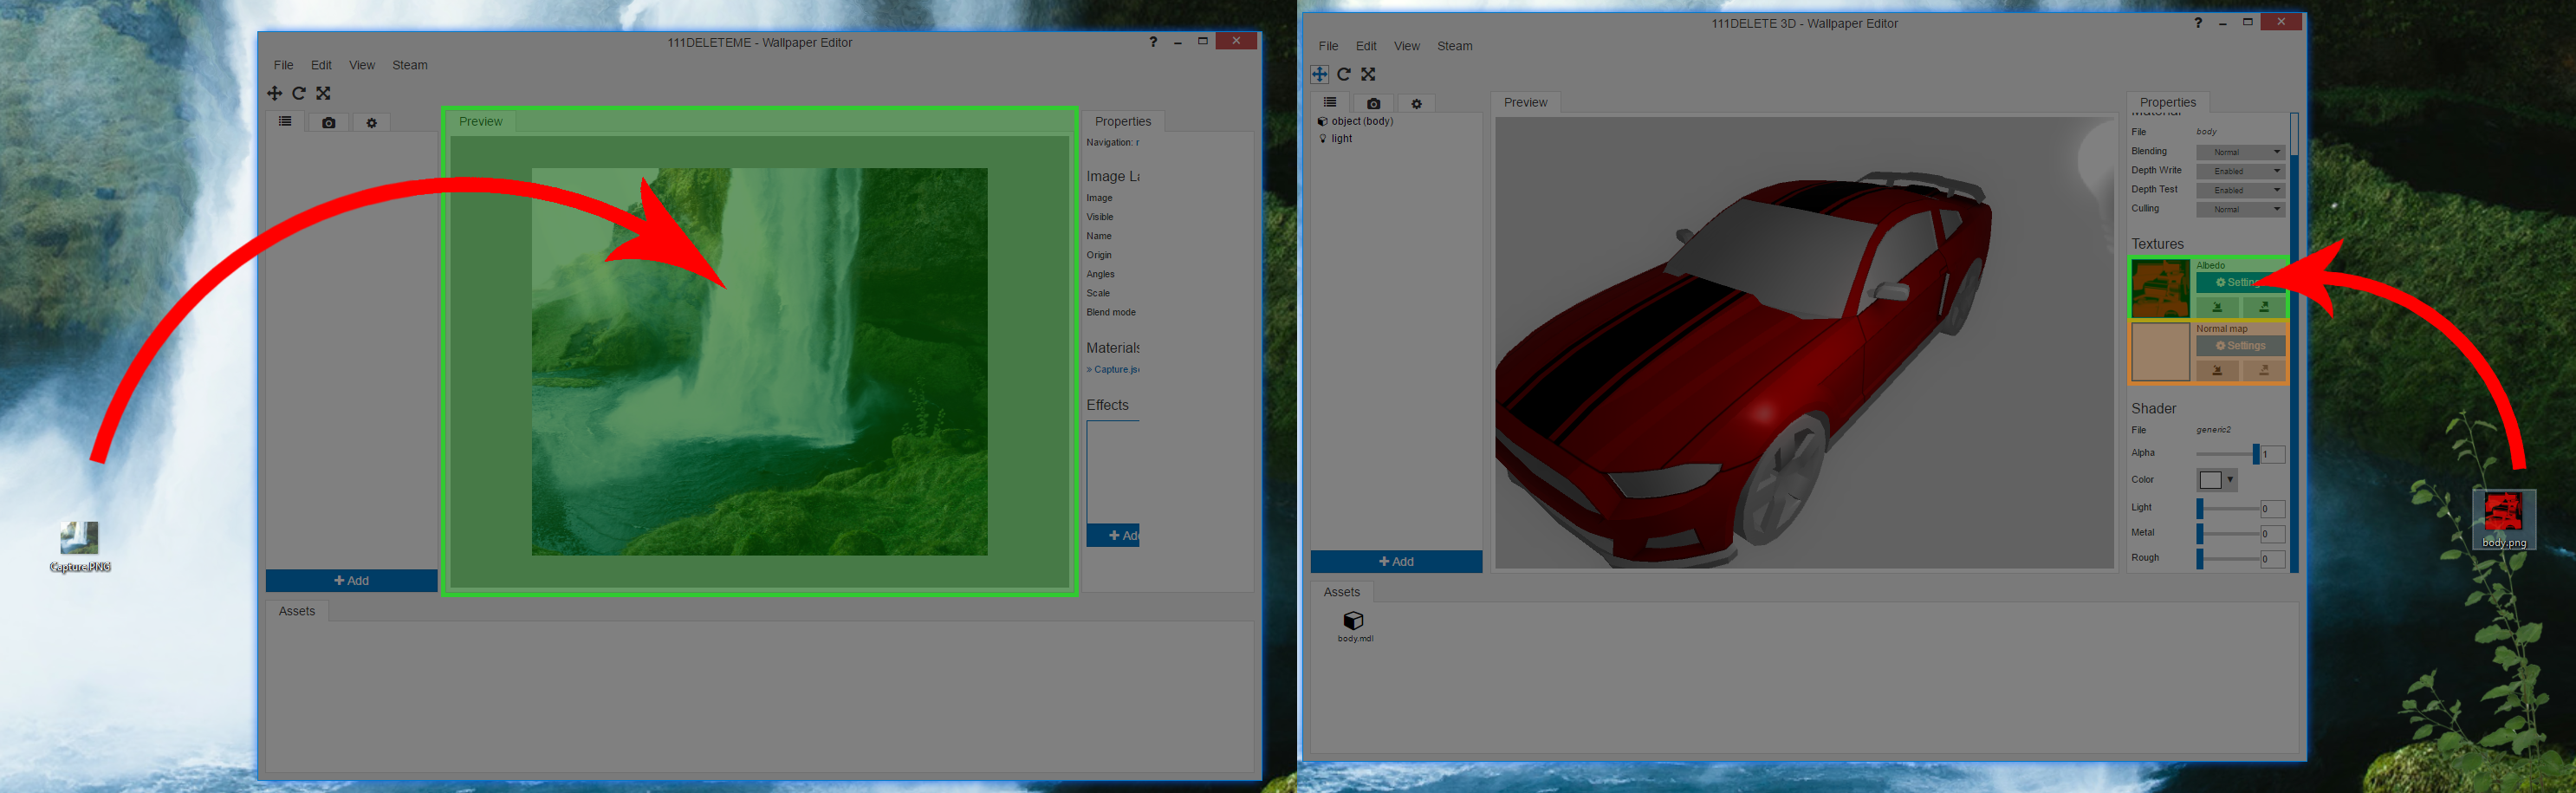Click the Add effect button in Effects

(1113, 536)
